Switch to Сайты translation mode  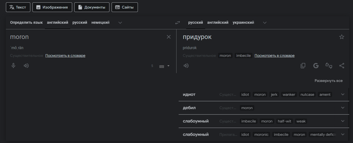click(125, 7)
